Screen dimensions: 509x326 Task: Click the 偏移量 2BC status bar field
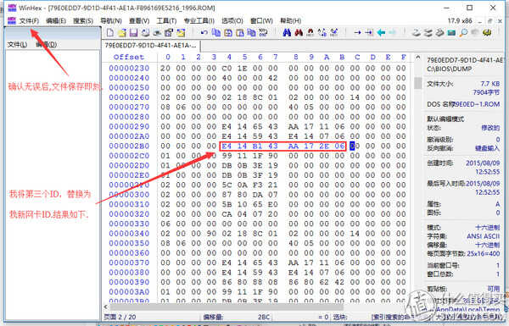[237, 317]
